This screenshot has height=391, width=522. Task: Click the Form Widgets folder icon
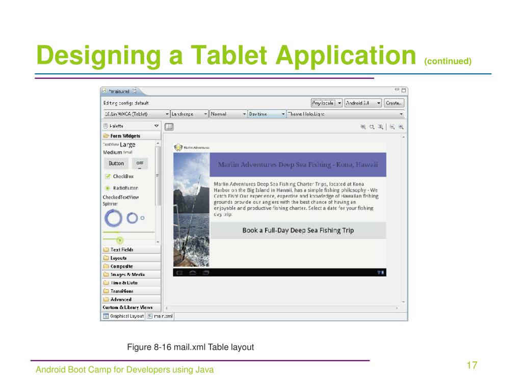click(x=105, y=135)
